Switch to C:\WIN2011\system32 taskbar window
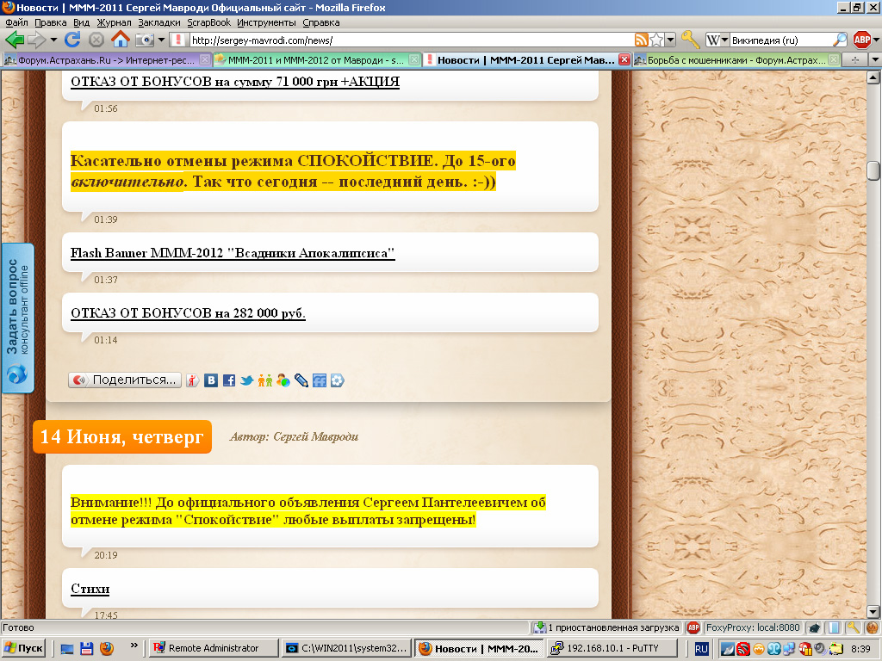The image size is (882, 661). click(x=346, y=648)
